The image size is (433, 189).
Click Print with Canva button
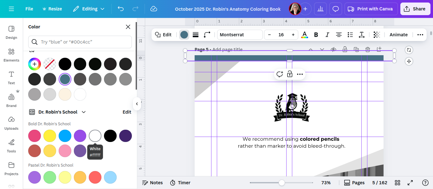tap(370, 9)
